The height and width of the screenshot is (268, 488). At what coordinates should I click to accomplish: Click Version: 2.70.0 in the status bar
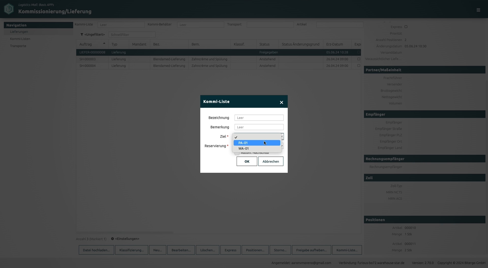(x=423, y=263)
